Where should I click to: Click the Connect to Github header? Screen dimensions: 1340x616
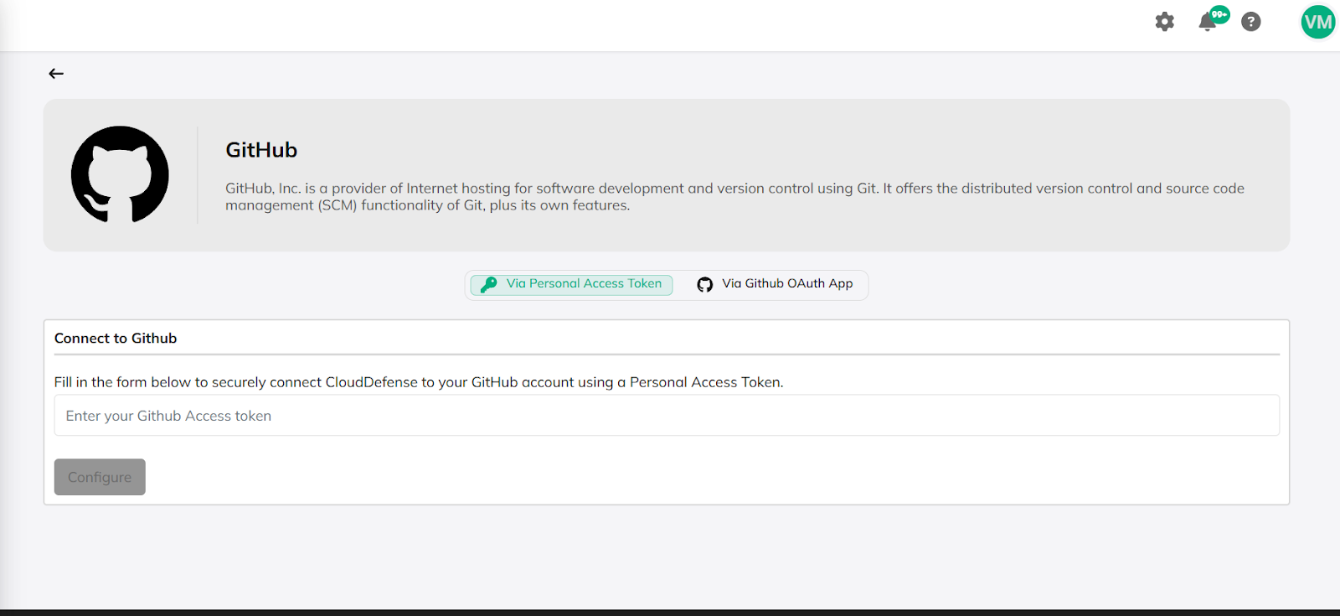116,339
